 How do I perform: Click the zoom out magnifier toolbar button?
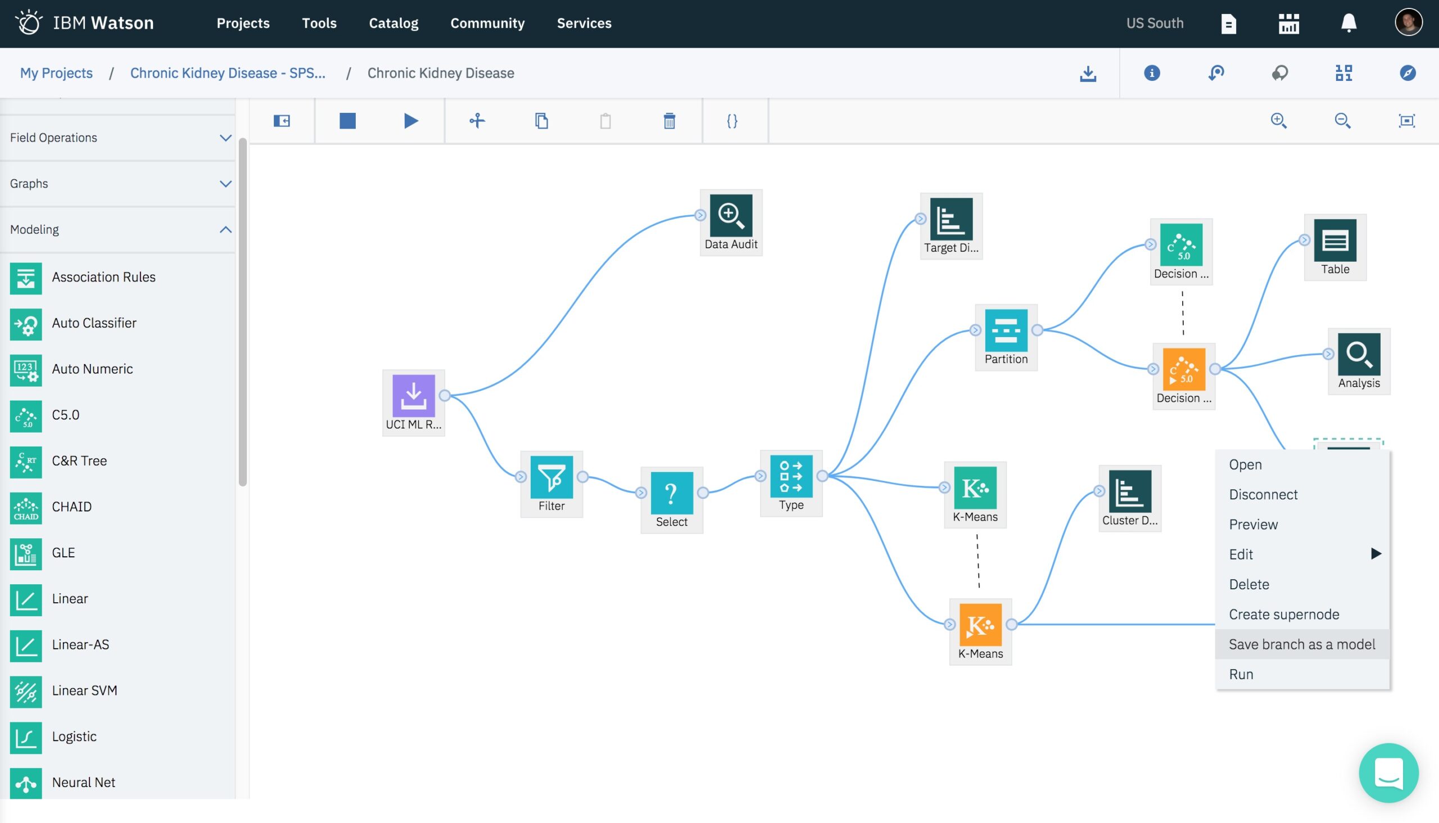1342,120
